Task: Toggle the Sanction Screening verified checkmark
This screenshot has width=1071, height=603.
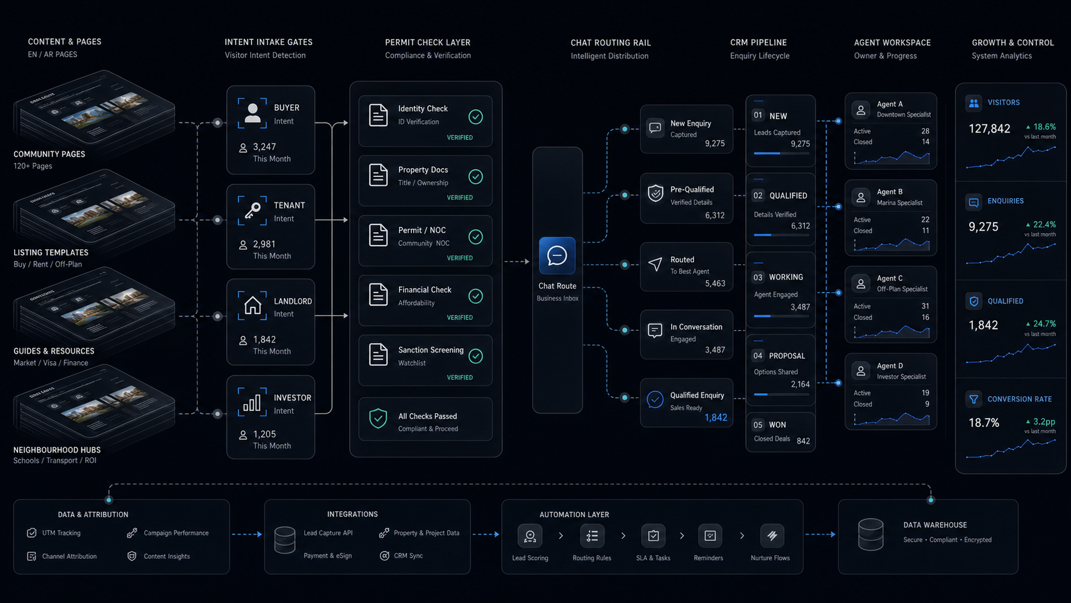Action: 475,356
